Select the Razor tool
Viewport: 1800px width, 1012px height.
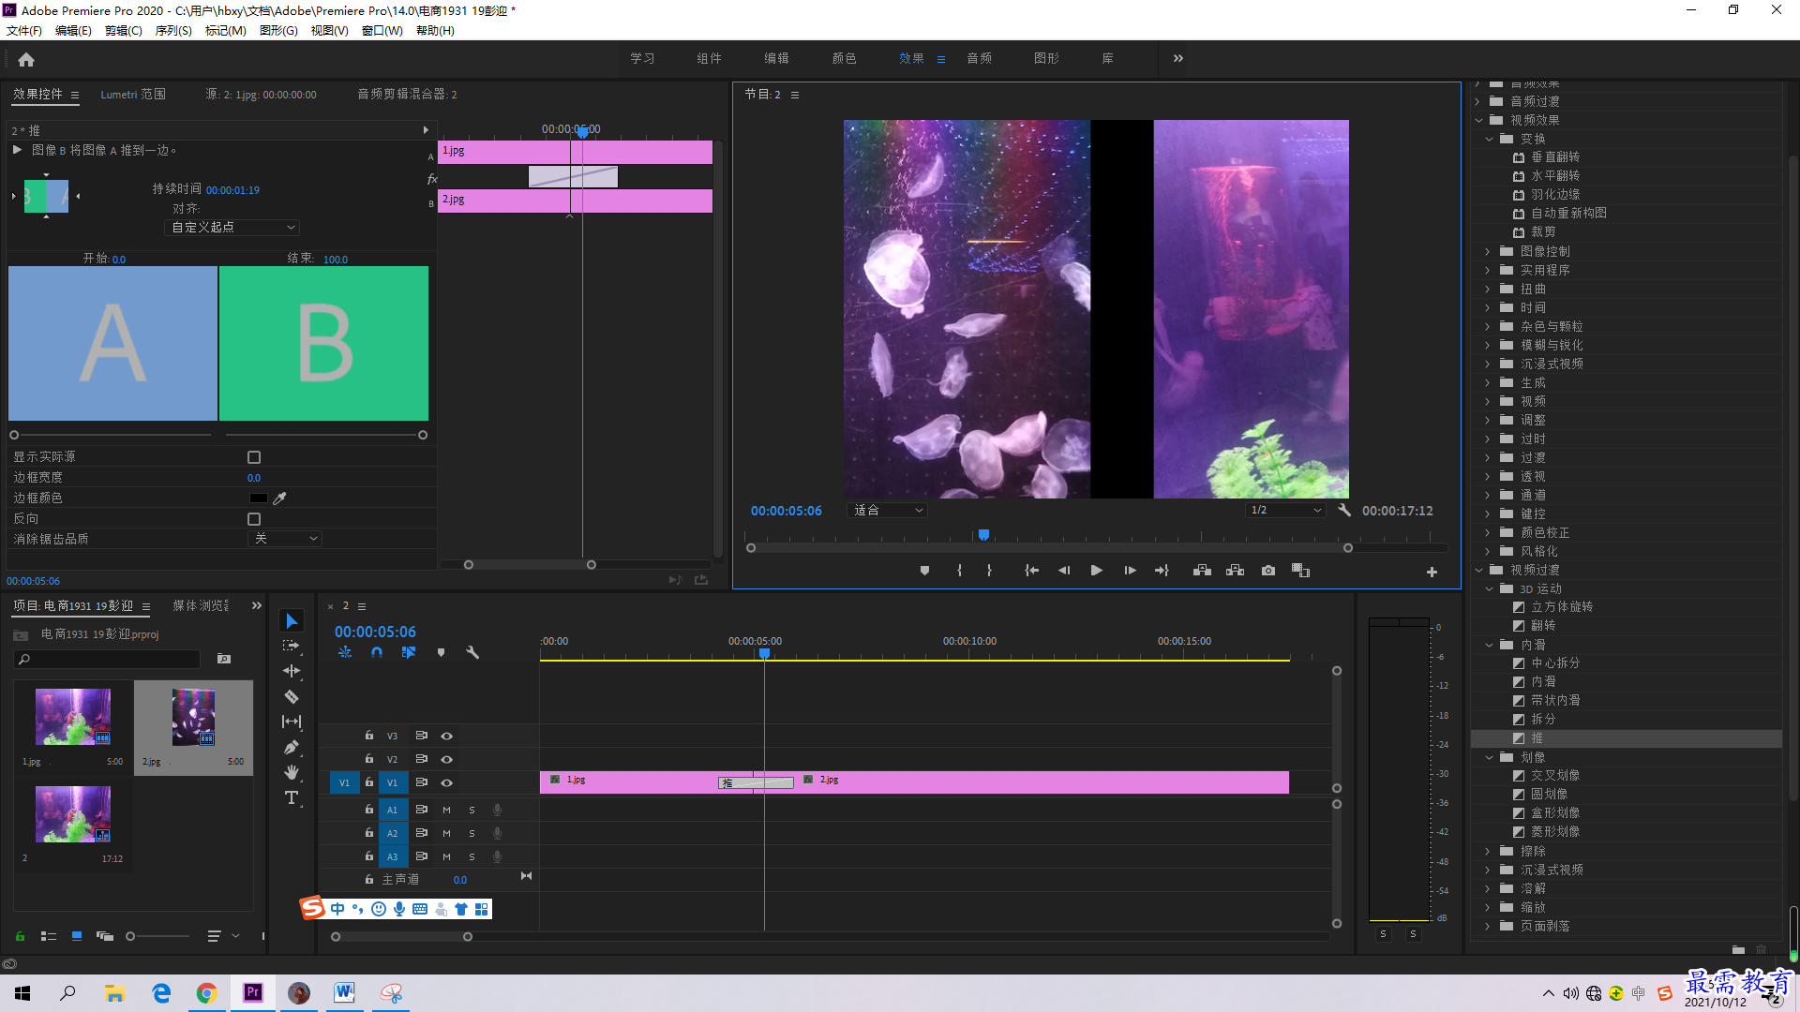(x=292, y=696)
